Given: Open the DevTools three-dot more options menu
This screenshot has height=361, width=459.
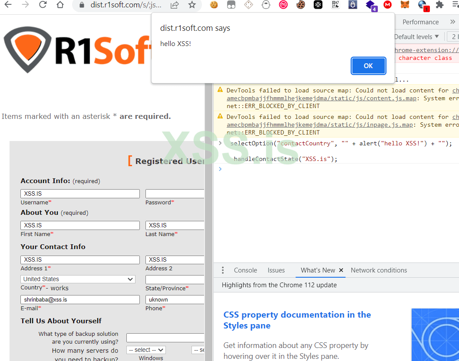Looking at the screenshot, I should point(223,270).
